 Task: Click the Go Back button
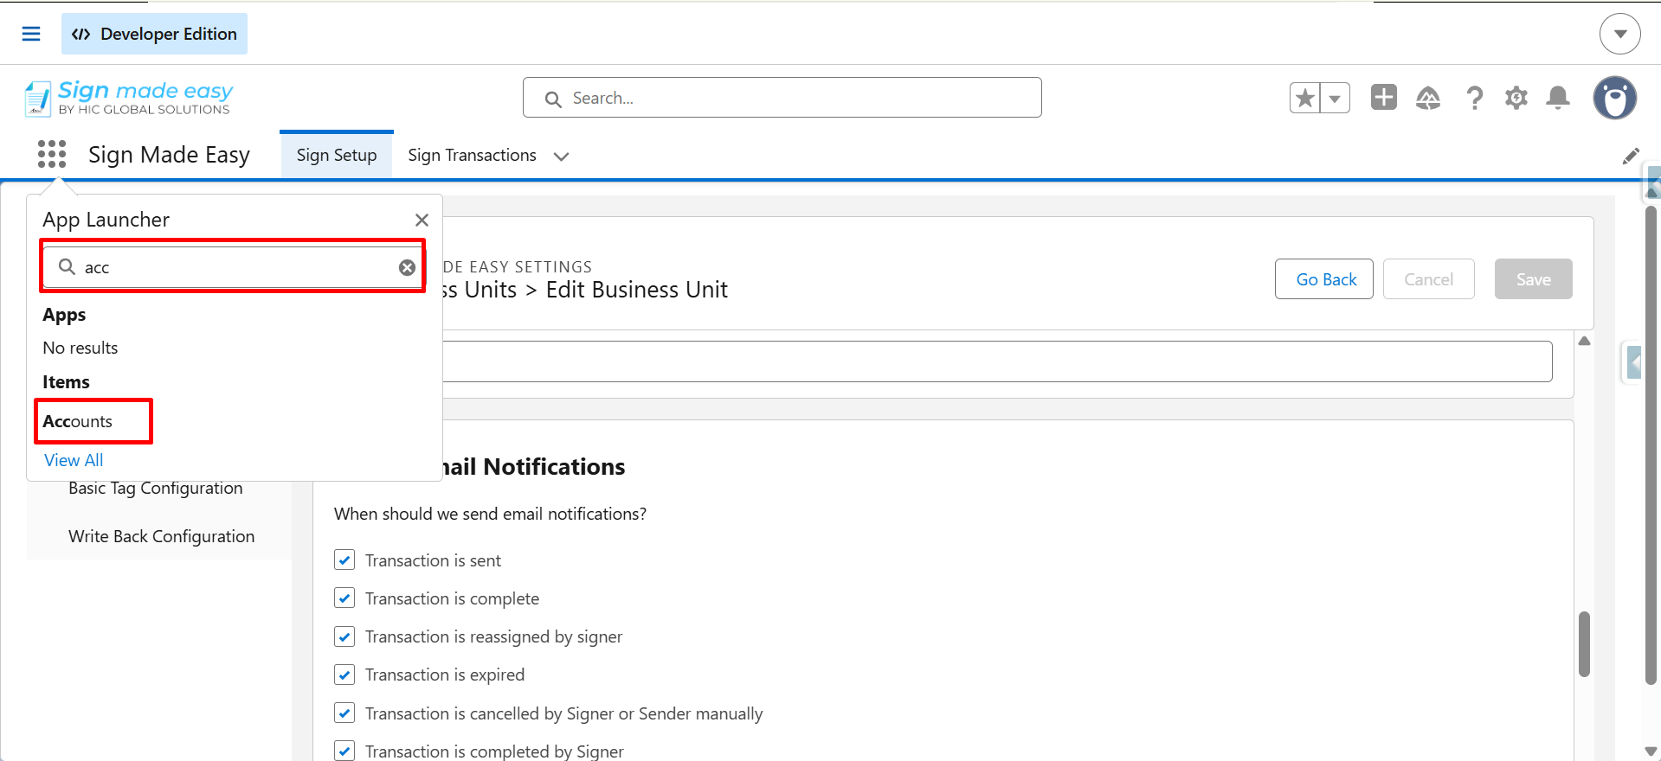tap(1323, 279)
